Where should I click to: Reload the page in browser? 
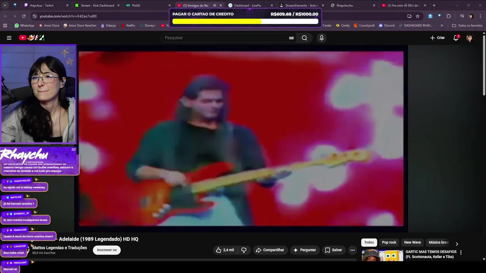tap(24, 16)
